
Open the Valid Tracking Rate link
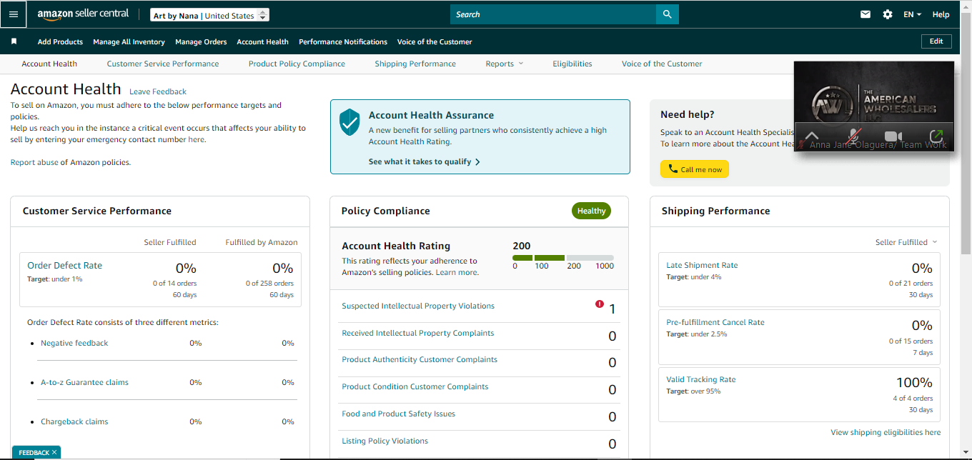(700, 379)
